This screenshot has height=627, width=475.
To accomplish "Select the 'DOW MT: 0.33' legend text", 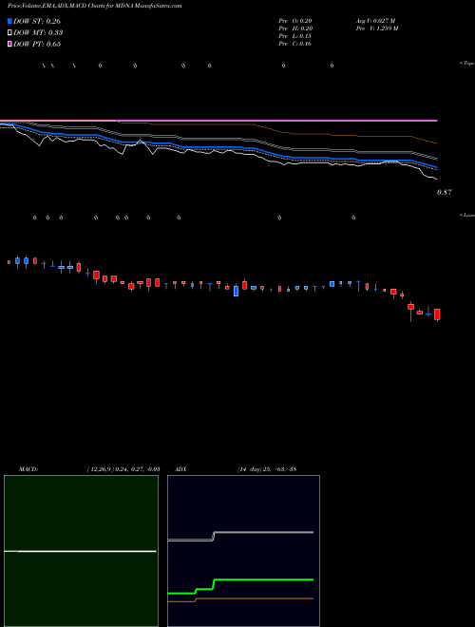I will click(x=38, y=33).
